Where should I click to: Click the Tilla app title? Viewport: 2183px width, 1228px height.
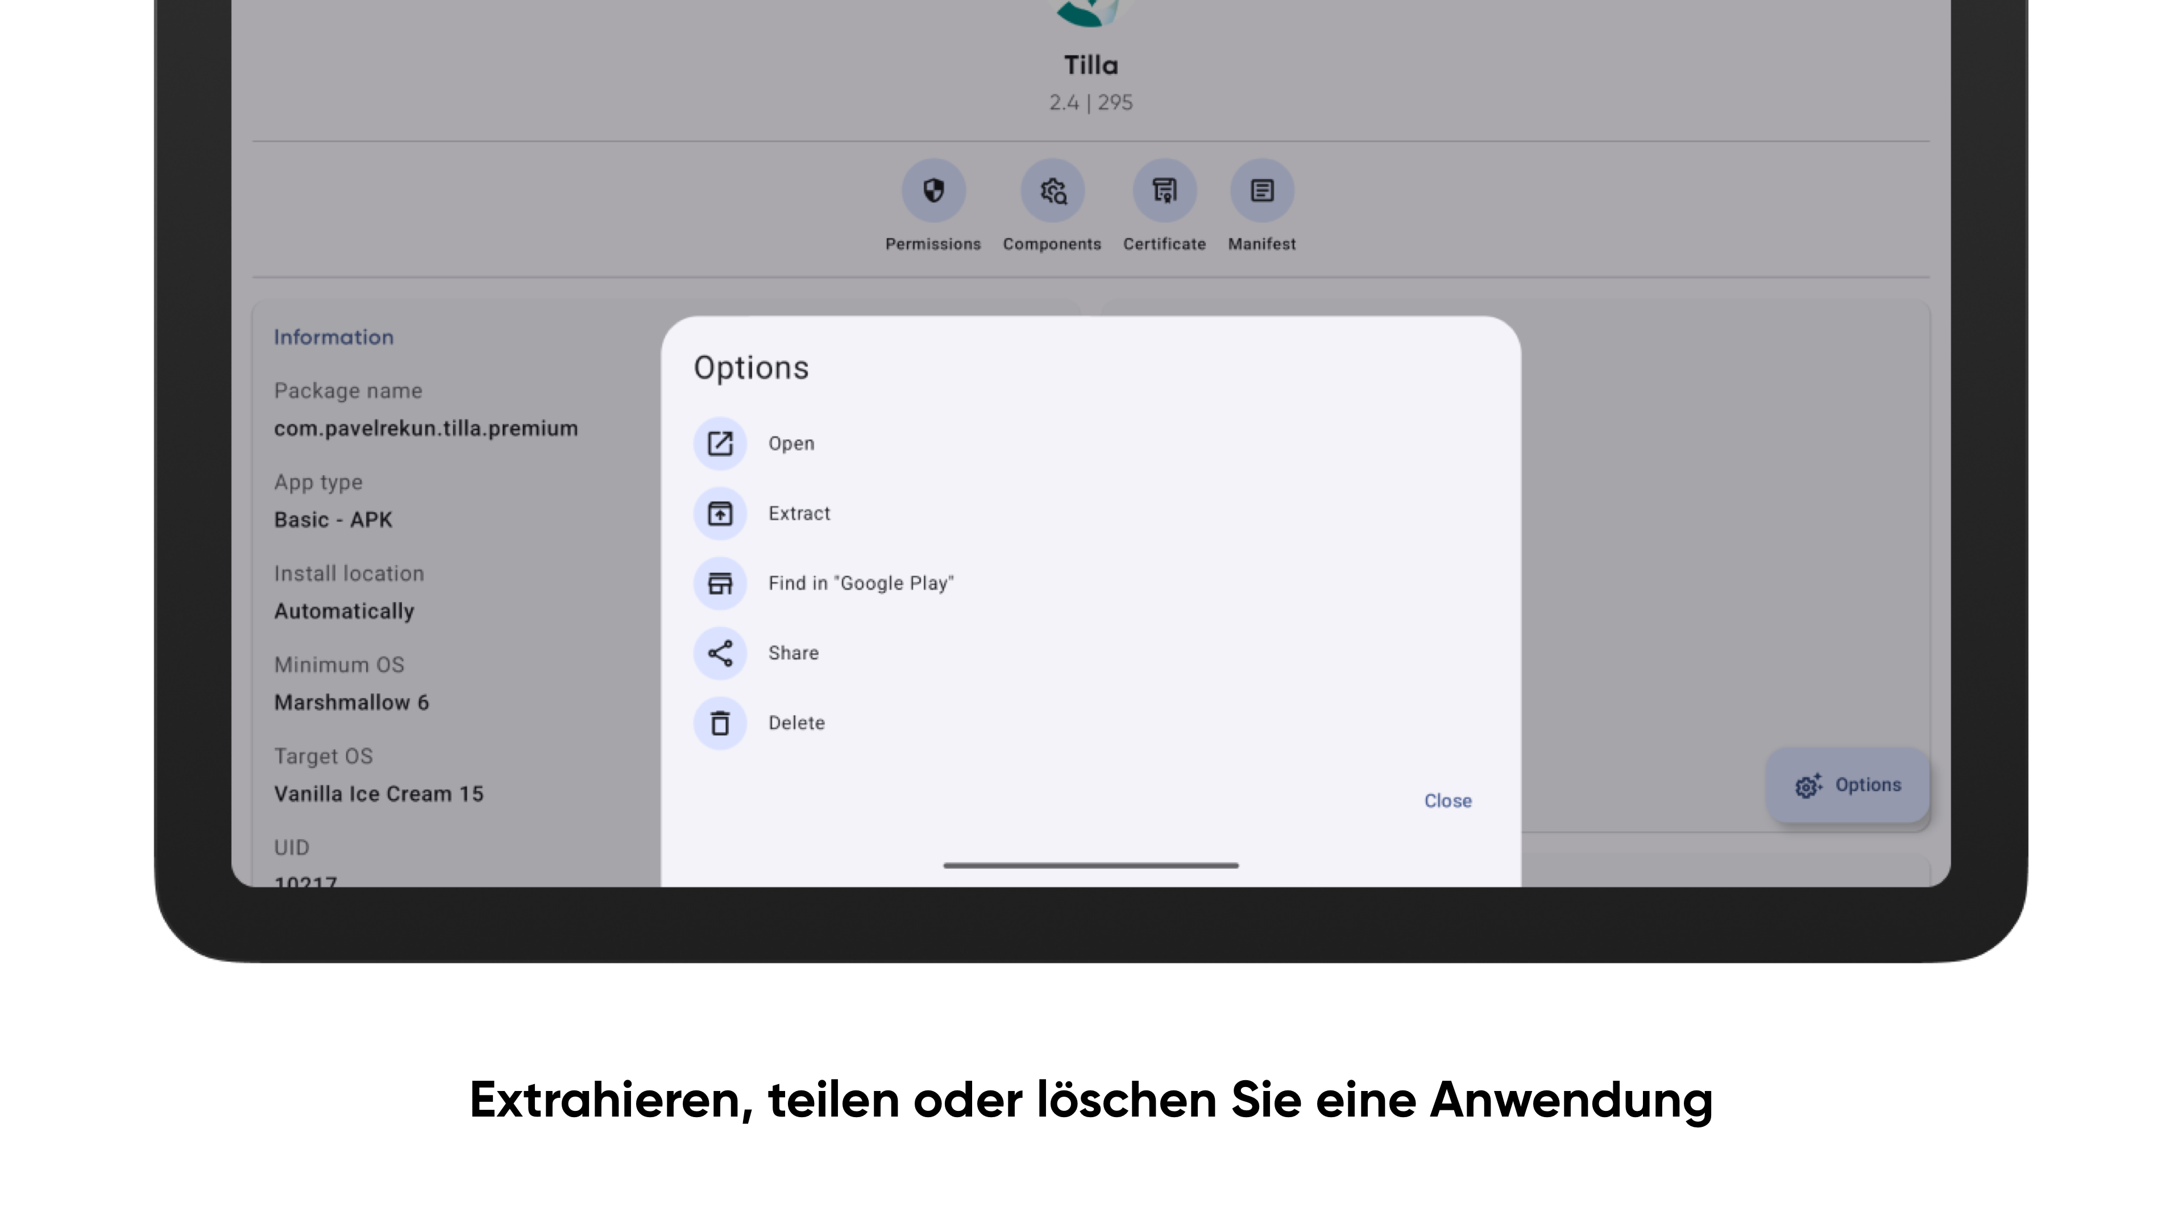(x=1091, y=65)
